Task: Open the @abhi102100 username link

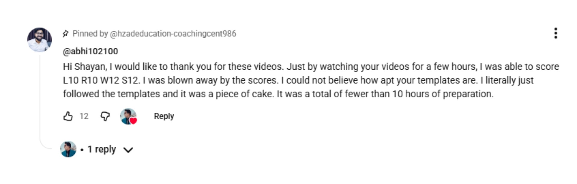Action: pyautogui.click(x=90, y=51)
